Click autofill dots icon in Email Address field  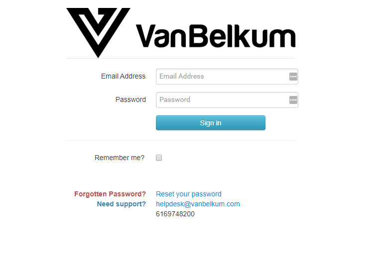(293, 77)
